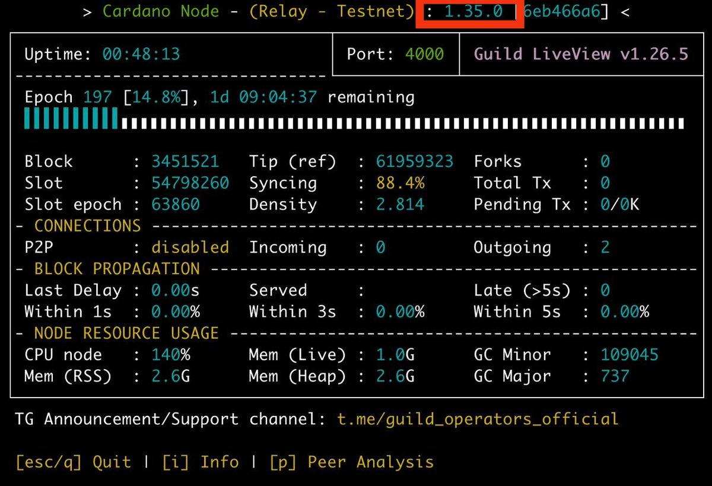The height and width of the screenshot is (486, 712).
Task: Select the Within 5s value 0.00%
Action: point(625,312)
